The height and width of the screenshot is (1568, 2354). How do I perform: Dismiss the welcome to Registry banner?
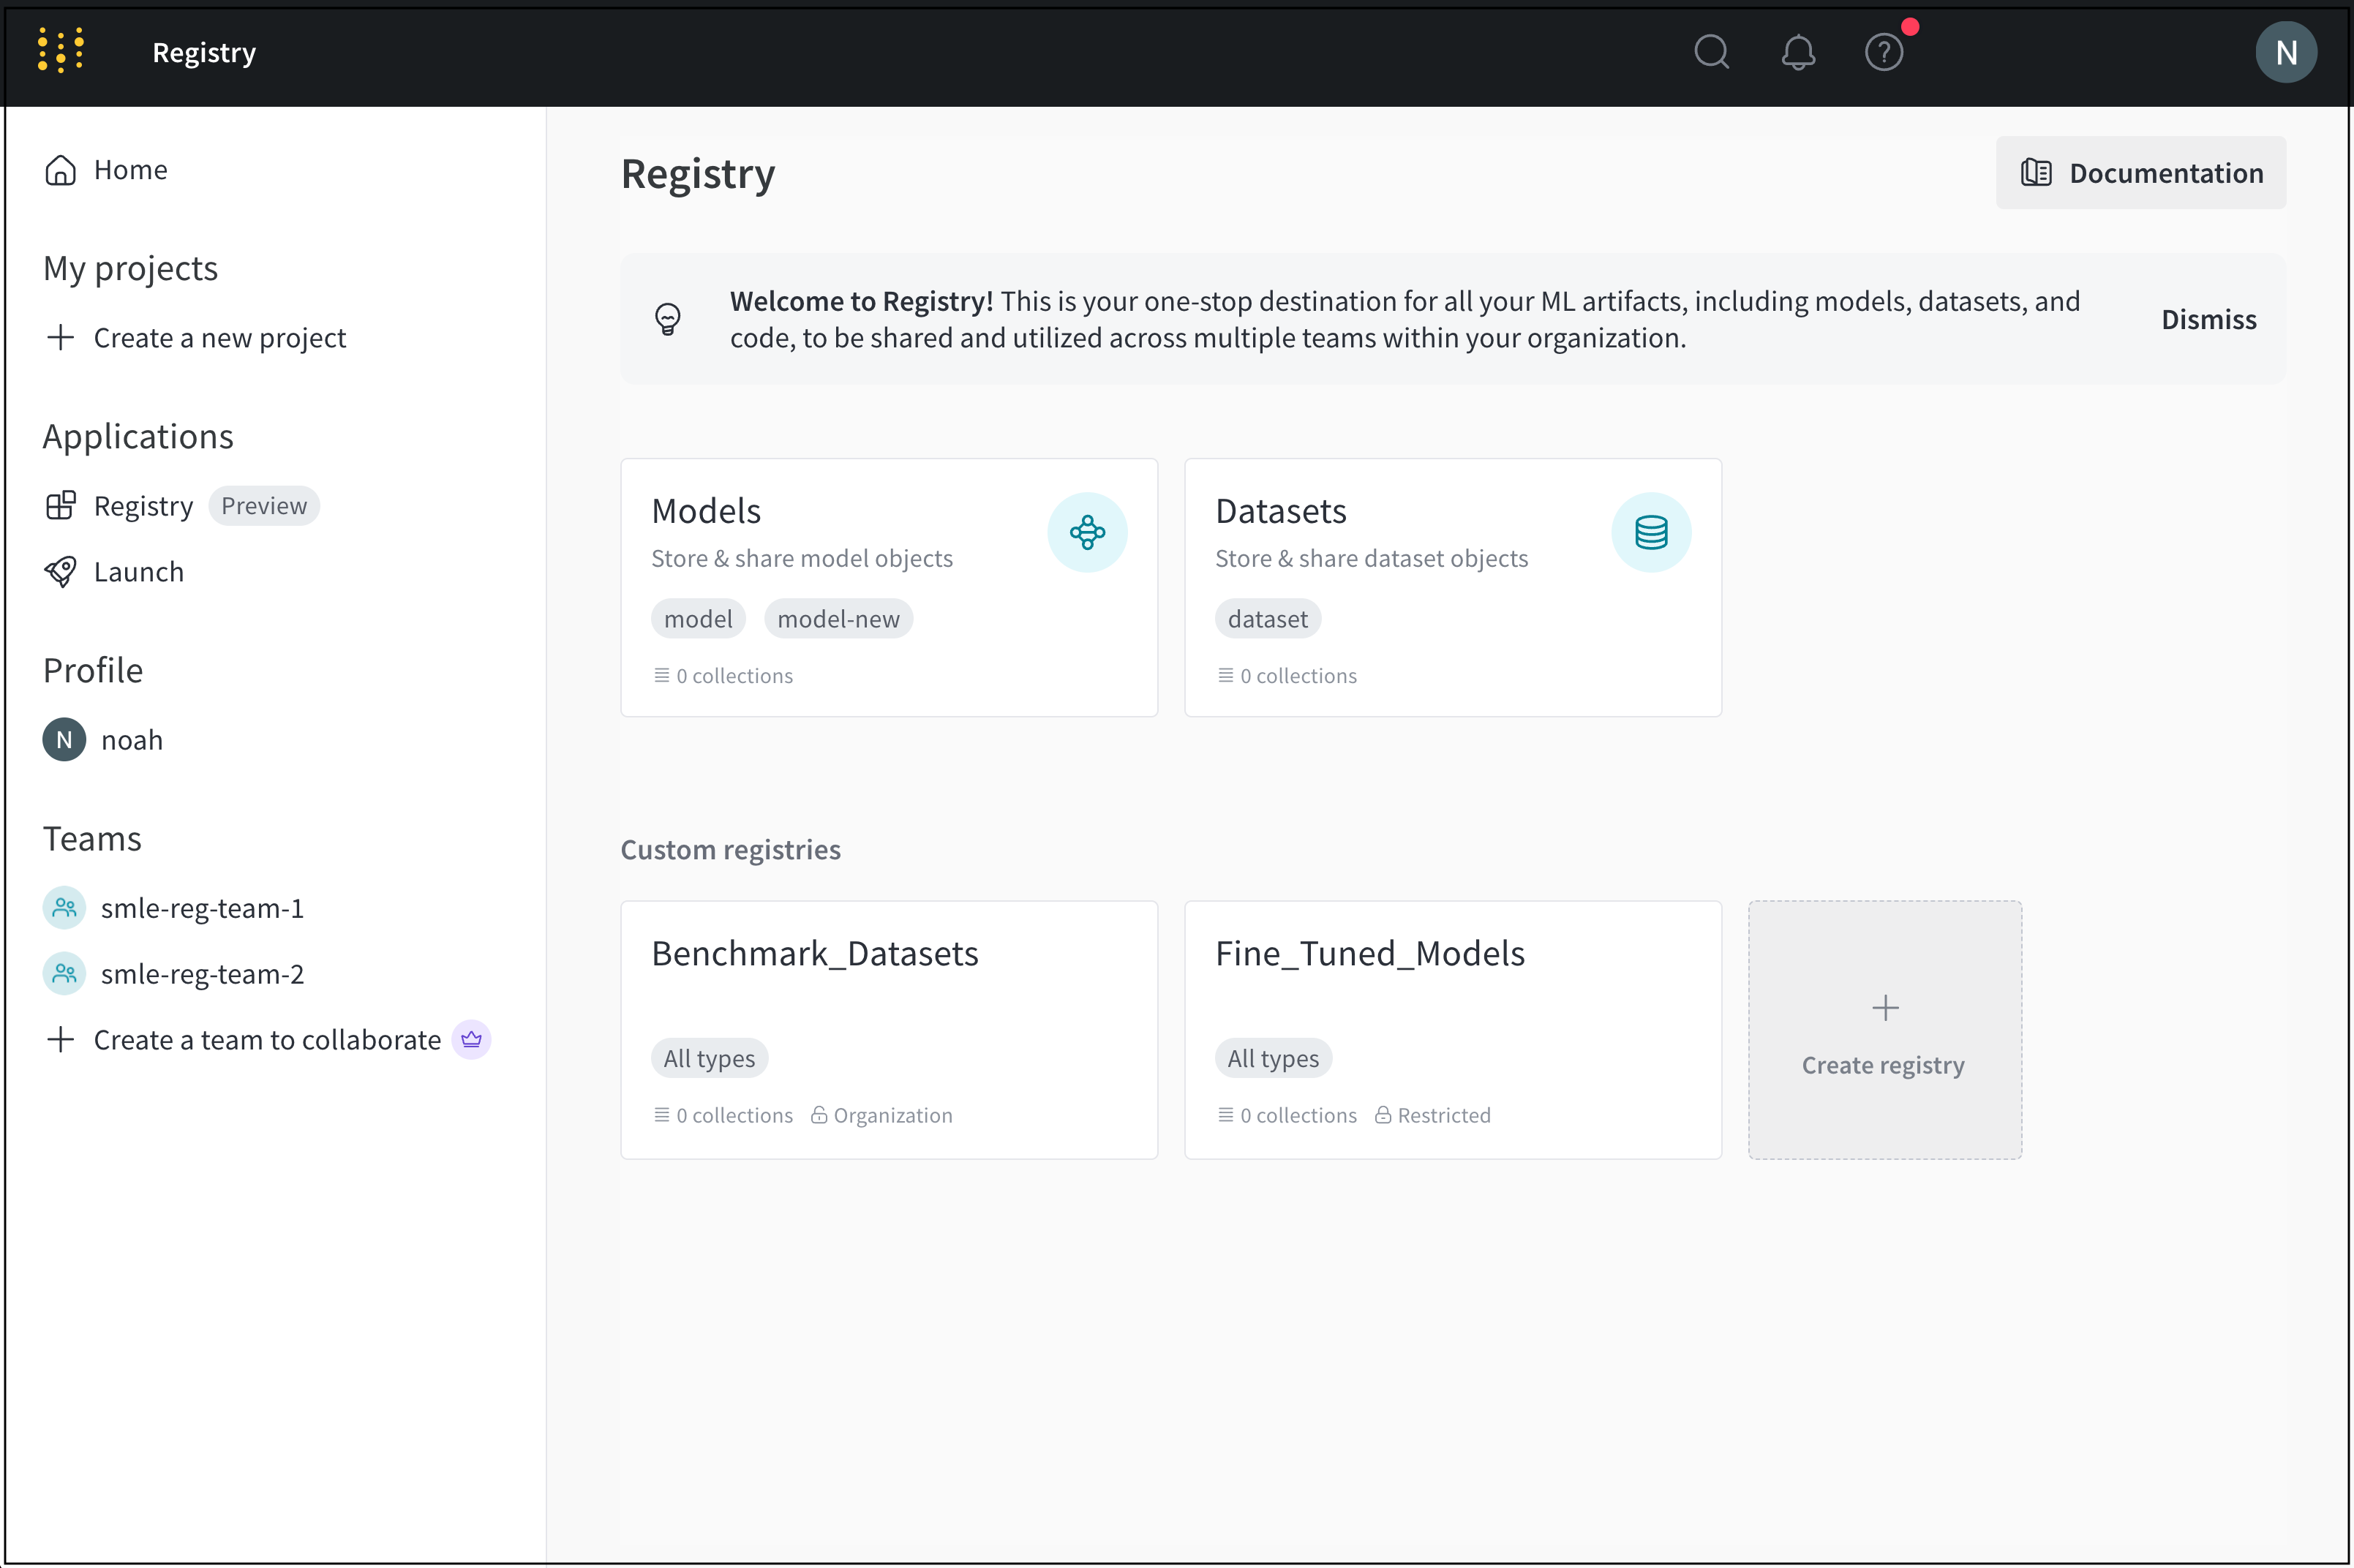[2208, 318]
